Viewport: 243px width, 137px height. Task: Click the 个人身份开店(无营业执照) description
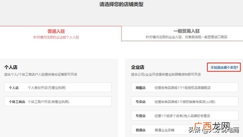47,88
